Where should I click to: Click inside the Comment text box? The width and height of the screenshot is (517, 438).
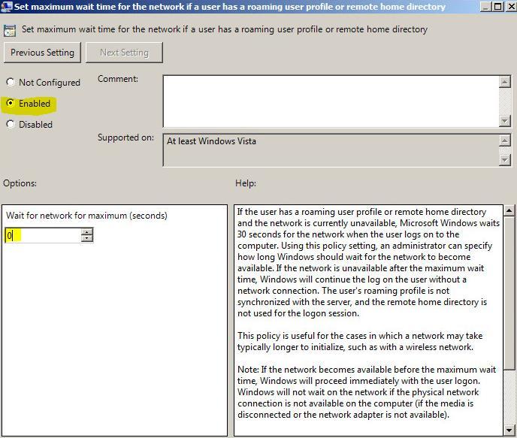[x=331, y=101]
